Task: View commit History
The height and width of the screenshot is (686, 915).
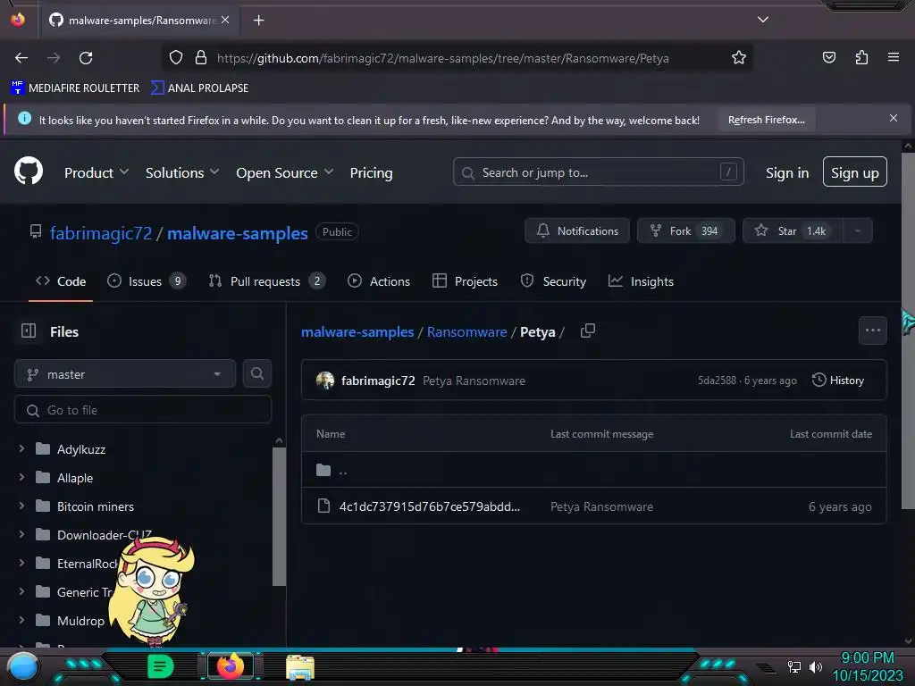Action: click(838, 381)
